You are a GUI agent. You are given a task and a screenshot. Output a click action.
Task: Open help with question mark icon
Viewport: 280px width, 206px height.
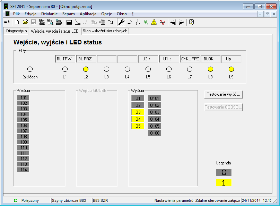coord(191,22)
